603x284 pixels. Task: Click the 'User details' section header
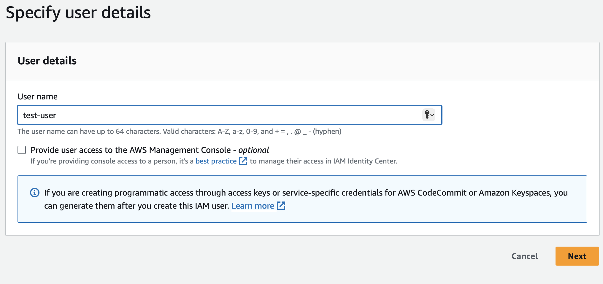coord(47,61)
